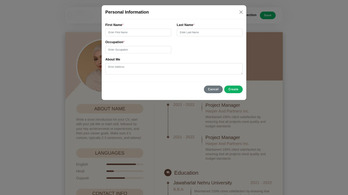Click the About Me textarea
This screenshot has width=348, height=195.
click(174, 69)
